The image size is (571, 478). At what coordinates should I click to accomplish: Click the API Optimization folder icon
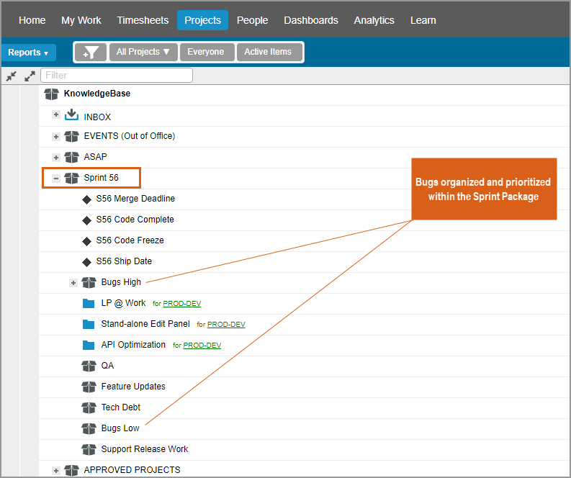pyautogui.click(x=89, y=345)
